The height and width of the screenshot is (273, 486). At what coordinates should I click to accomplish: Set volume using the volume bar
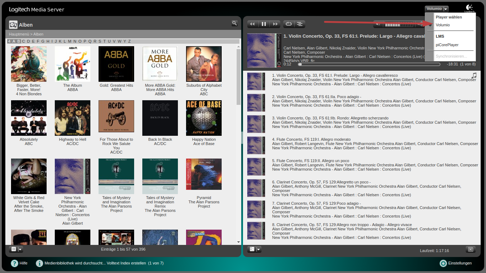tap(399, 25)
